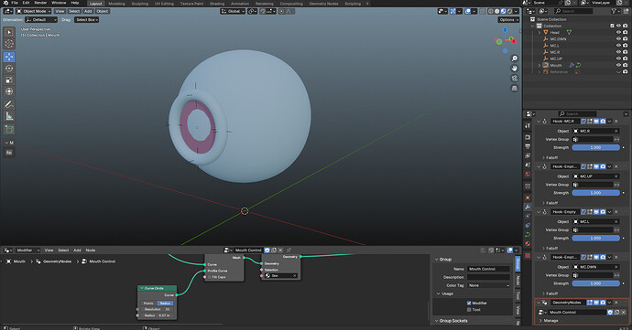Screen dimensions: 632x330
Task: Enable the Tool usage checkbox
Action: click(469, 310)
